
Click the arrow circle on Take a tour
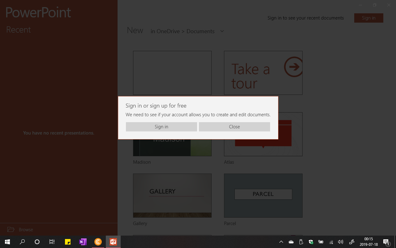293,67
